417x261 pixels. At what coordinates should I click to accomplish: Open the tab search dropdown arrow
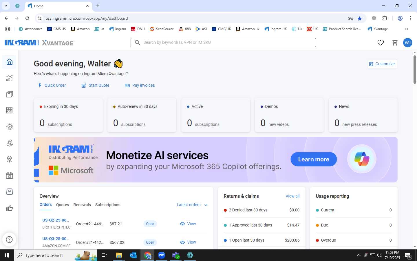(6, 6)
